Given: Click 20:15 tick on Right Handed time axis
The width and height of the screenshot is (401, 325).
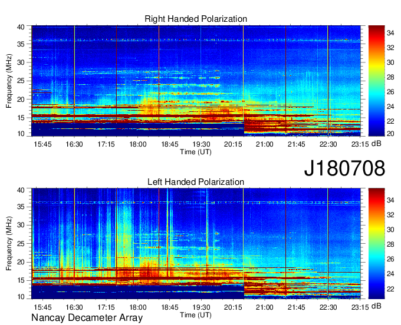Looking at the screenshot, I should coord(233,144).
